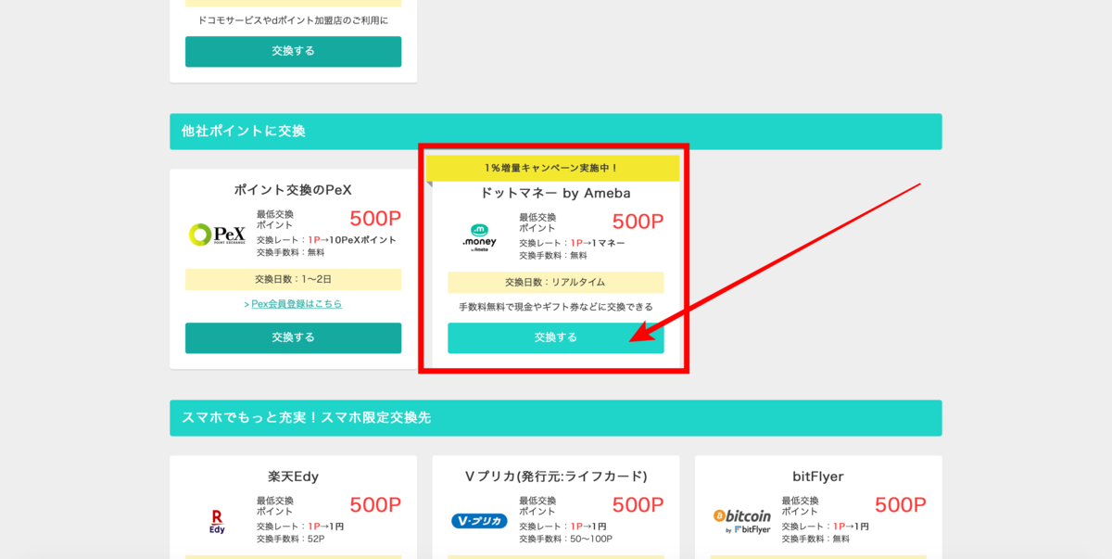Select the ポイント交換のPeX title
Screen dimensions: 1112x559
(293, 190)
